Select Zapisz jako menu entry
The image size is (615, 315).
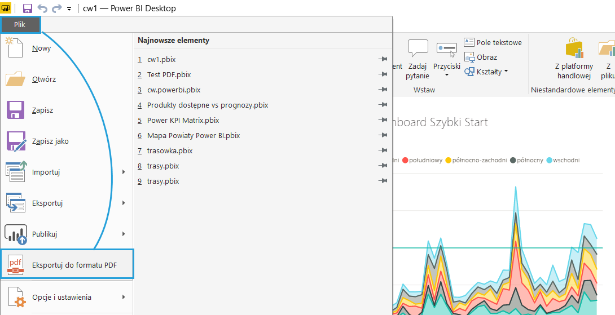pyautogui.click(x=50, y=141)
